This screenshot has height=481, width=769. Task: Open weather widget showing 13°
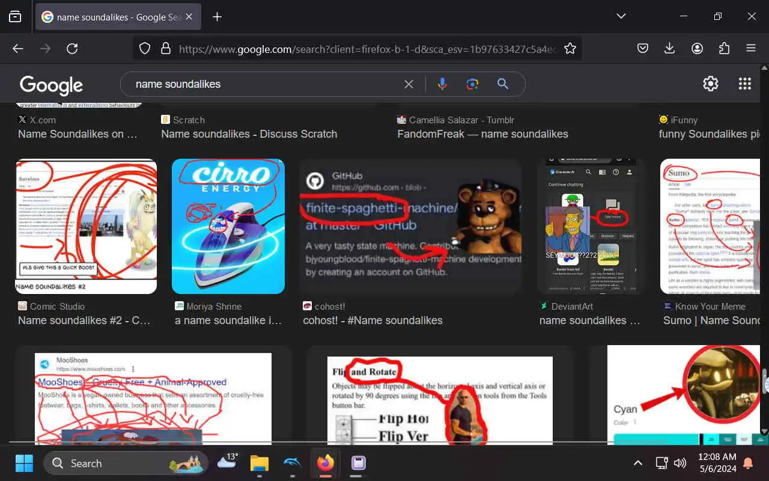(x=228, y=462)
